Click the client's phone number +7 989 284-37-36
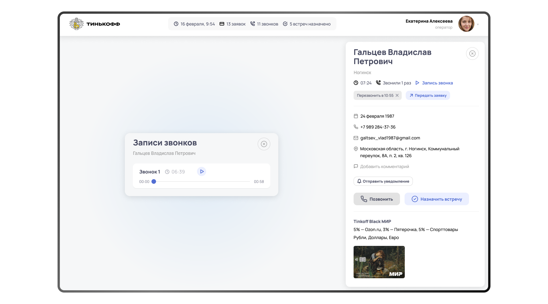 pos(378,127)
